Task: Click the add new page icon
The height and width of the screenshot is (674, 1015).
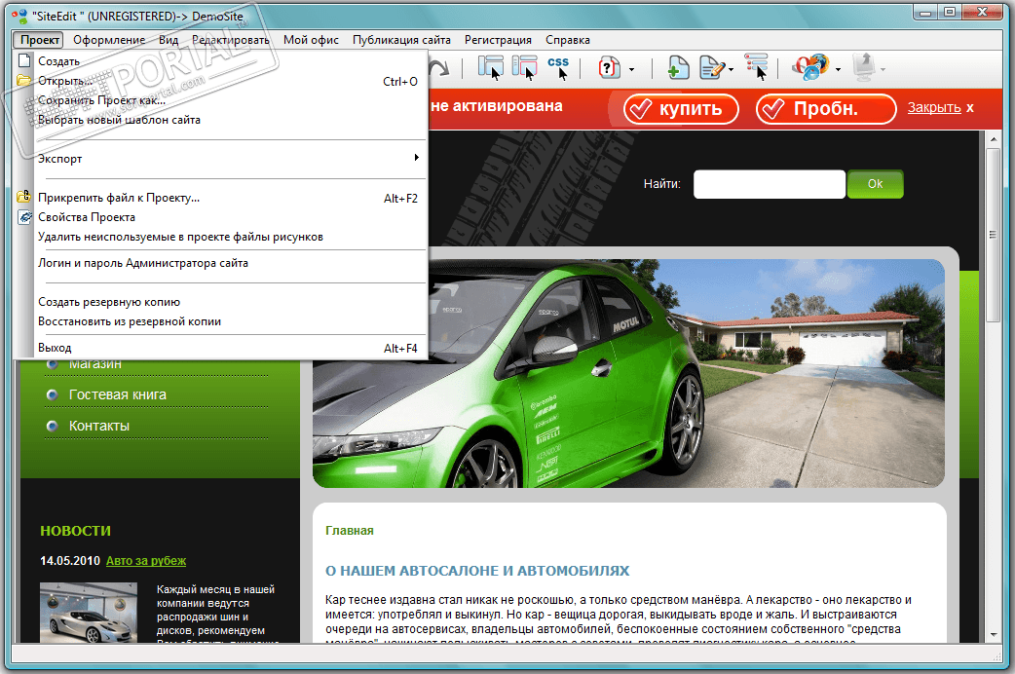Action: click(678, 67)
